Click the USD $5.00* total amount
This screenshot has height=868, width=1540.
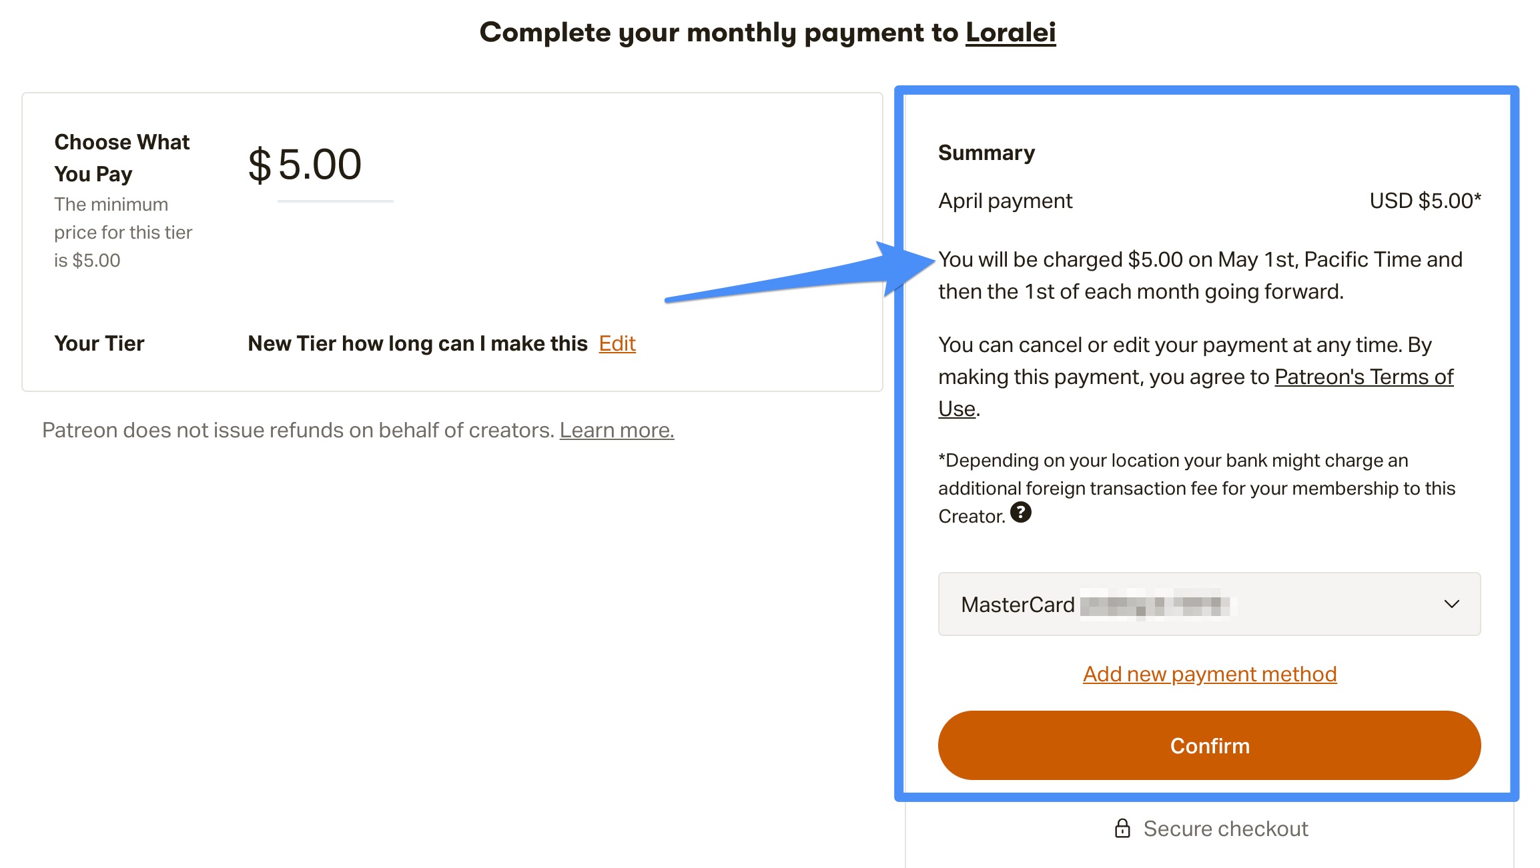coord(1425,201)
